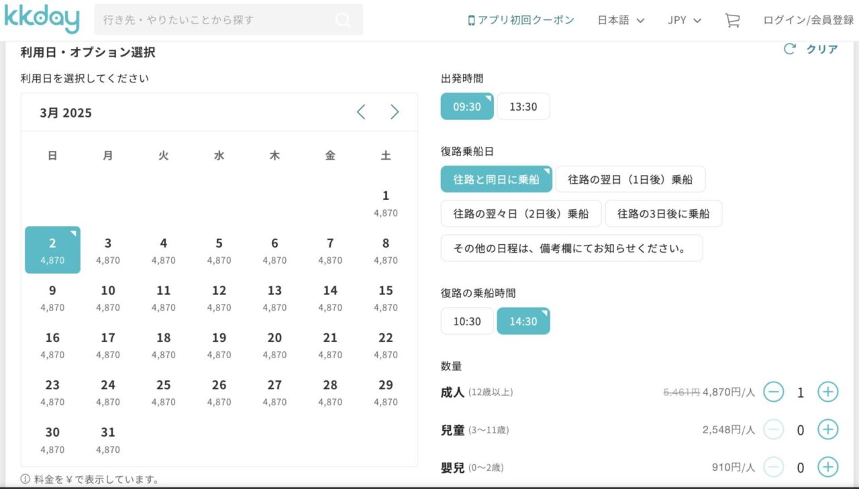Click child price 2,548円/人
Viewport: 859px width, 489px height.
click(x=729, y=430)
